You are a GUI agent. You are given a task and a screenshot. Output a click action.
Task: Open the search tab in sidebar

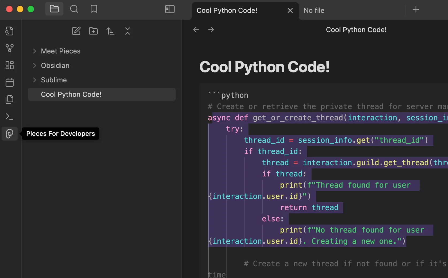click(x=74, y=9)
